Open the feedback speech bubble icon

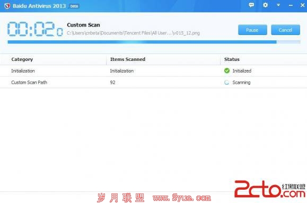click(x=251, y=5)
